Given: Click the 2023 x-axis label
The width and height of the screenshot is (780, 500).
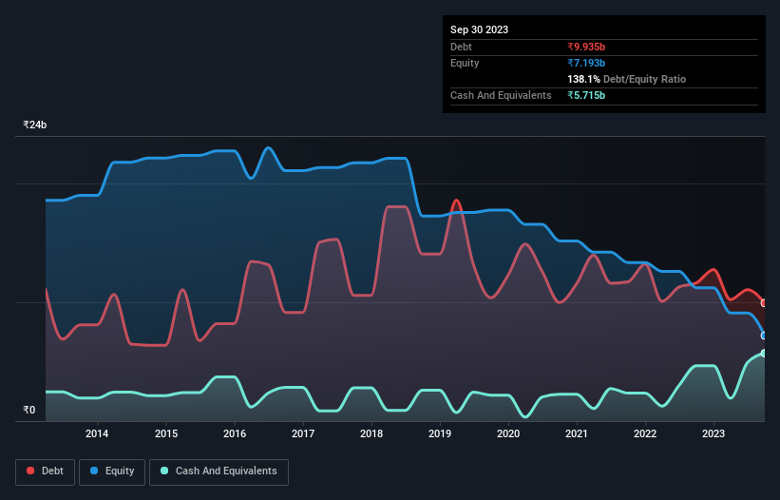Looking at the screenshot, I should pos(713,433).
